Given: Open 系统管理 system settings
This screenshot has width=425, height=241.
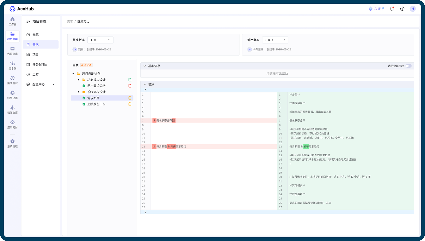Looking at the screenshot, I should (x=12, y=143).
